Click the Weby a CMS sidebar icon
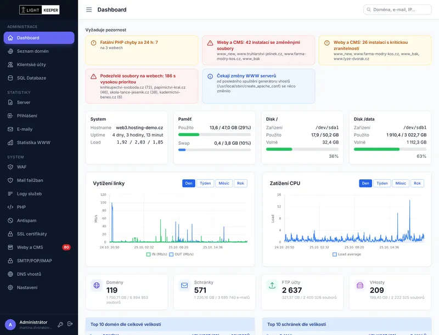The image size is (439, 335). (10, 247)
